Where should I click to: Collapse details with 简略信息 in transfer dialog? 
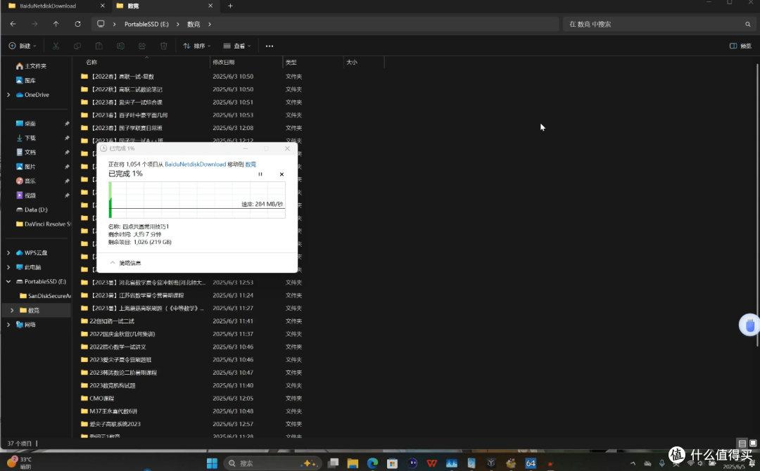[x=125, y=263]
